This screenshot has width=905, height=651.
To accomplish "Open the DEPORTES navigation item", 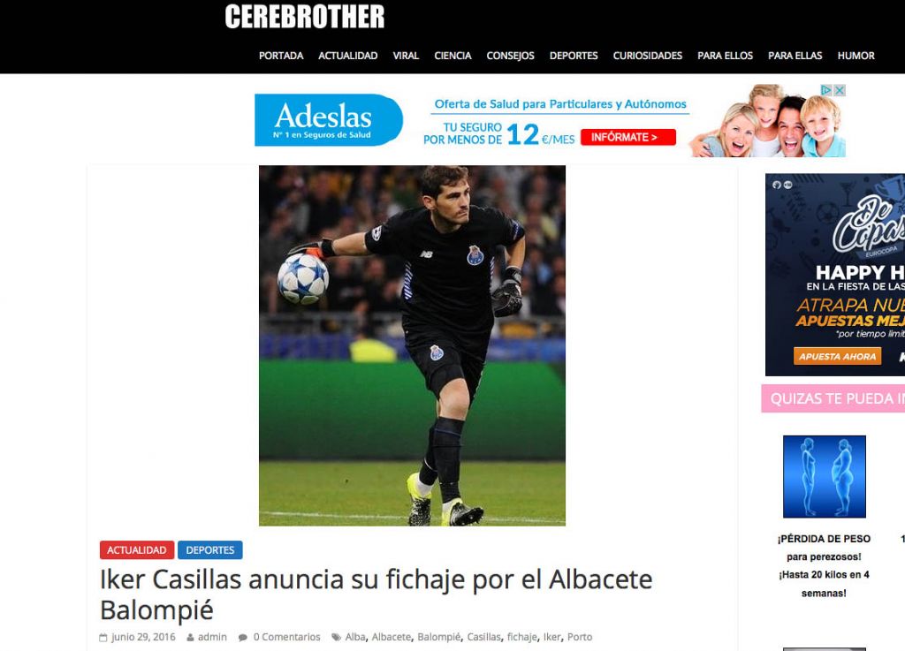I will point(574,56).
